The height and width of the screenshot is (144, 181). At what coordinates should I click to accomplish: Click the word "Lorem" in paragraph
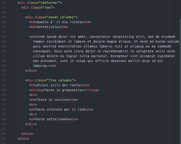(x=40, y=37)
